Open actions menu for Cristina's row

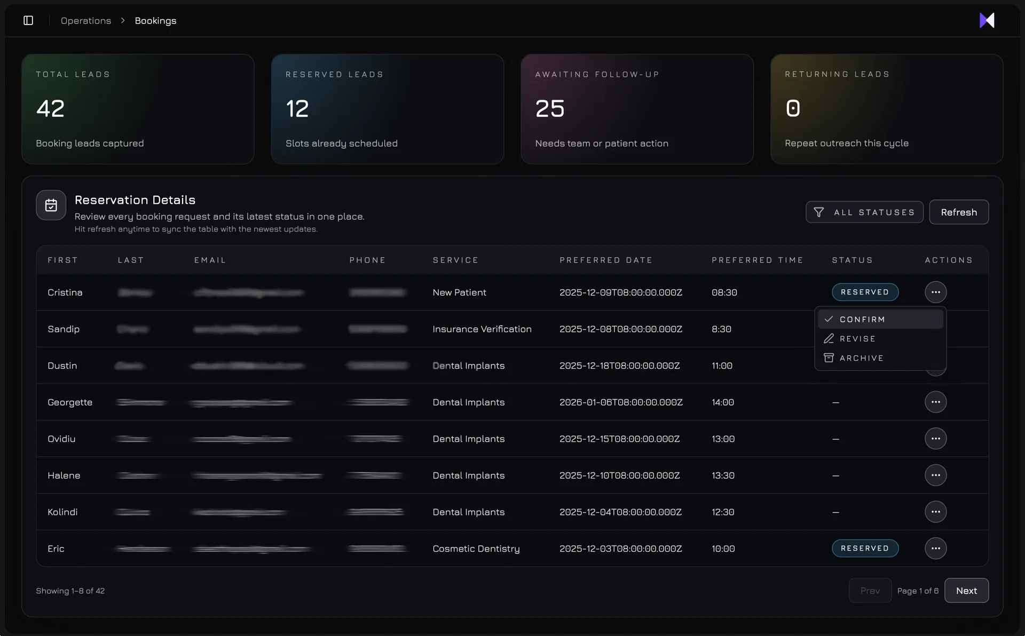935,292
